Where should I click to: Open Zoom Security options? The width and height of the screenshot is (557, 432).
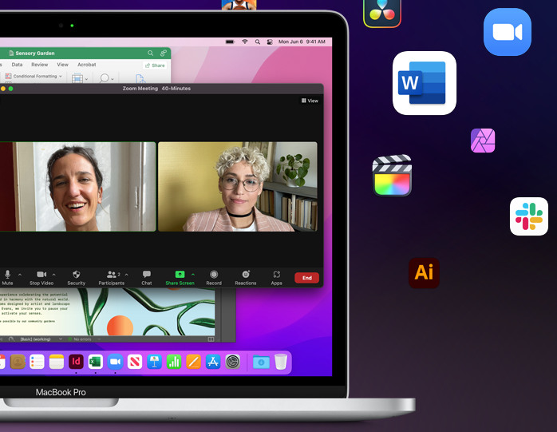(77, 278)
